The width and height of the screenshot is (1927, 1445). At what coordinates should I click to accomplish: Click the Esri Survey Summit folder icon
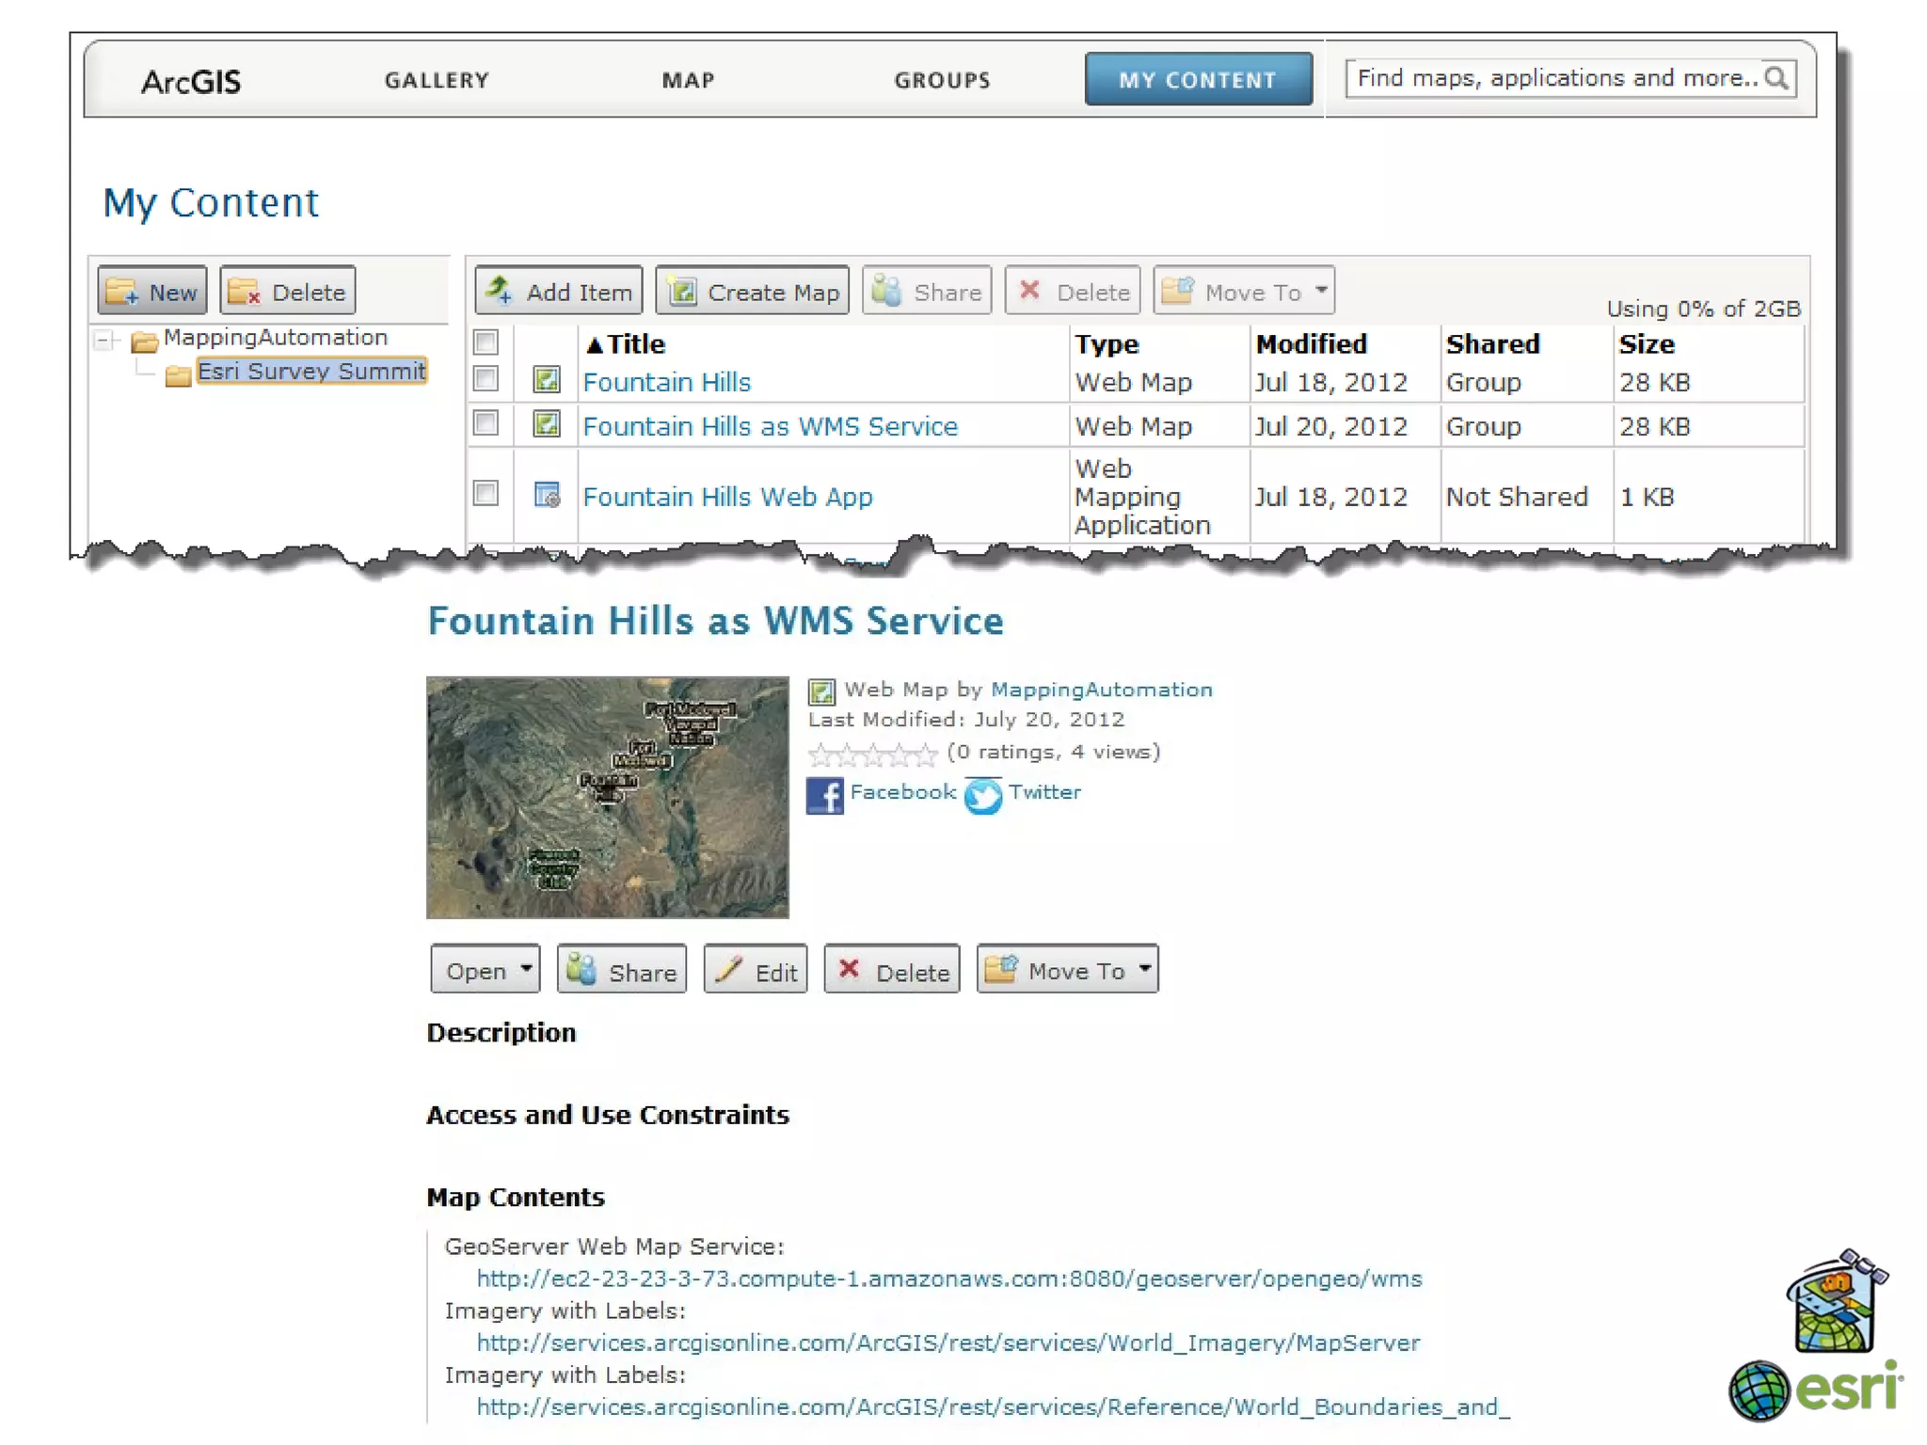[177, 375]
